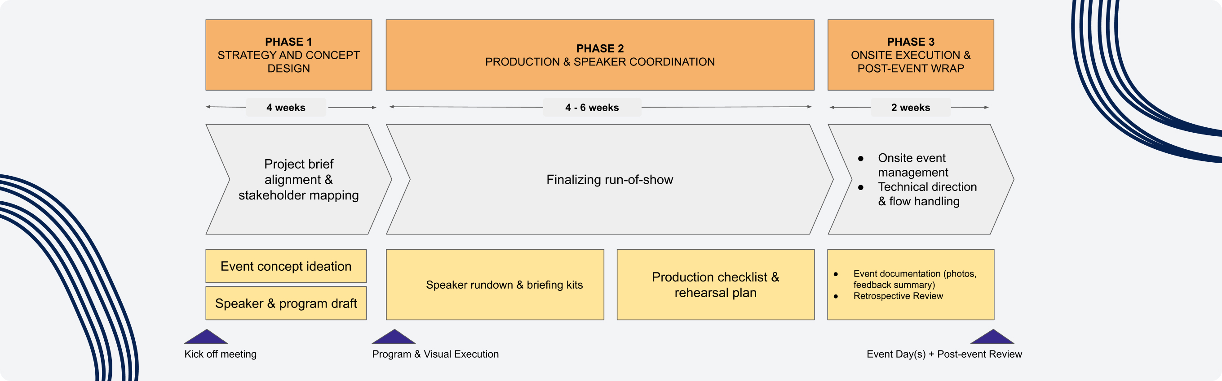Click the Speaker & program draft box
Screen dimensions: 1222x381
pos(286,303)
